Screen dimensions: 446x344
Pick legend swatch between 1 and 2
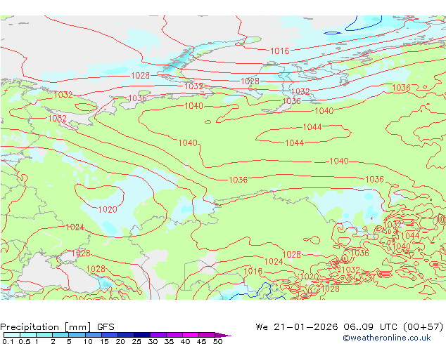coord(44,335)
